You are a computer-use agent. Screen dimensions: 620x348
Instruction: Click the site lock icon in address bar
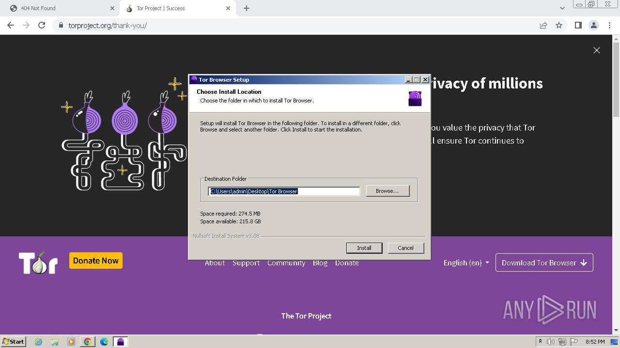pyautogui.click(x=61, y=25)
